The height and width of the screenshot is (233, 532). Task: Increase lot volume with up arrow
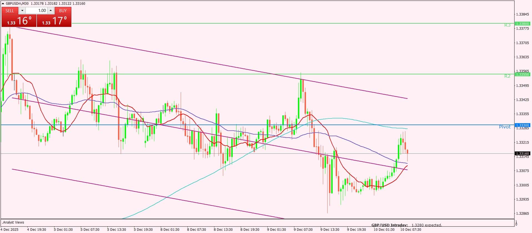click(51, 11)
